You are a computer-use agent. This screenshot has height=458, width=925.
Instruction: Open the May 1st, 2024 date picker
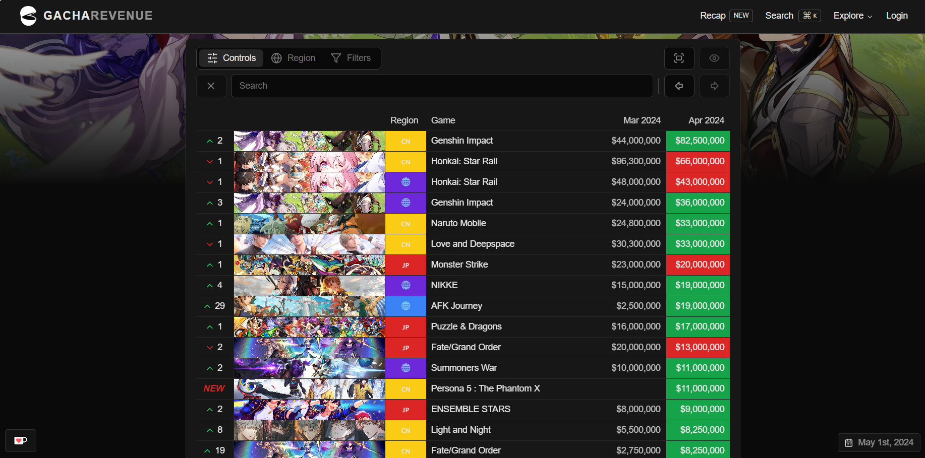point(879,442)
